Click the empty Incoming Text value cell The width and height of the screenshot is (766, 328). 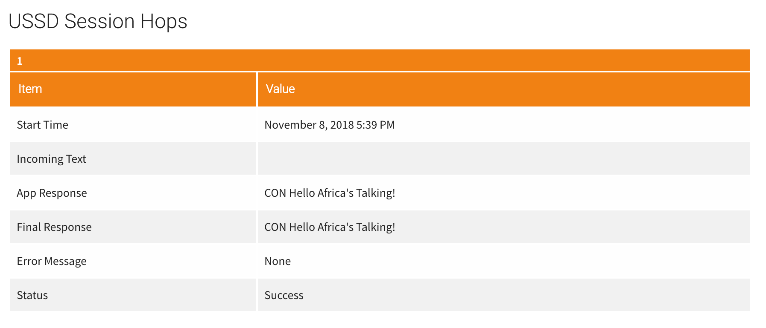tap(504, 158)
